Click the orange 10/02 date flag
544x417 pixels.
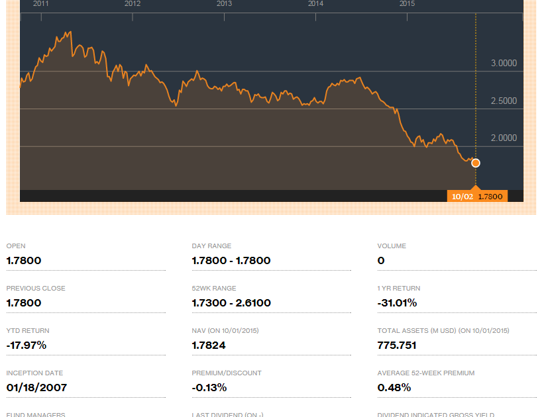tap(462, 197)
